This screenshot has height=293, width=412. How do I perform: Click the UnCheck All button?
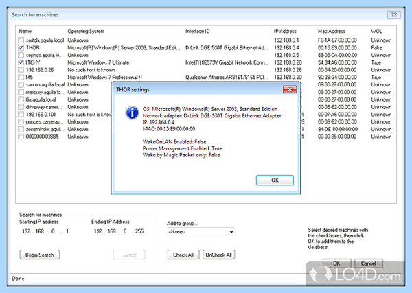pos(218,255)
